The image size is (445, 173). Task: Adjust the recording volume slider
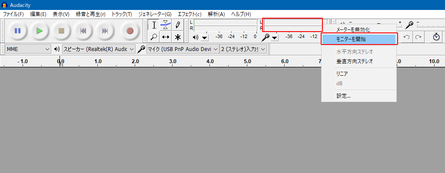431,25
